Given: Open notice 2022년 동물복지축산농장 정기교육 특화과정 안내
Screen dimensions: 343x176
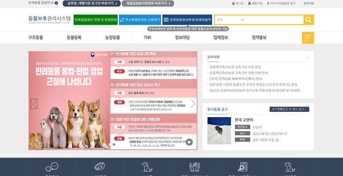Looking at the screenshot, I should coord(255,91).
